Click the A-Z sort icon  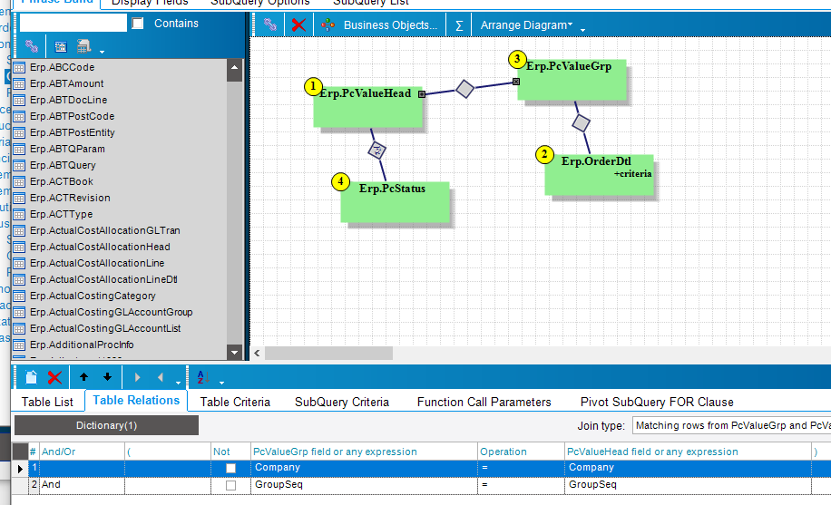tap(202, 377)
